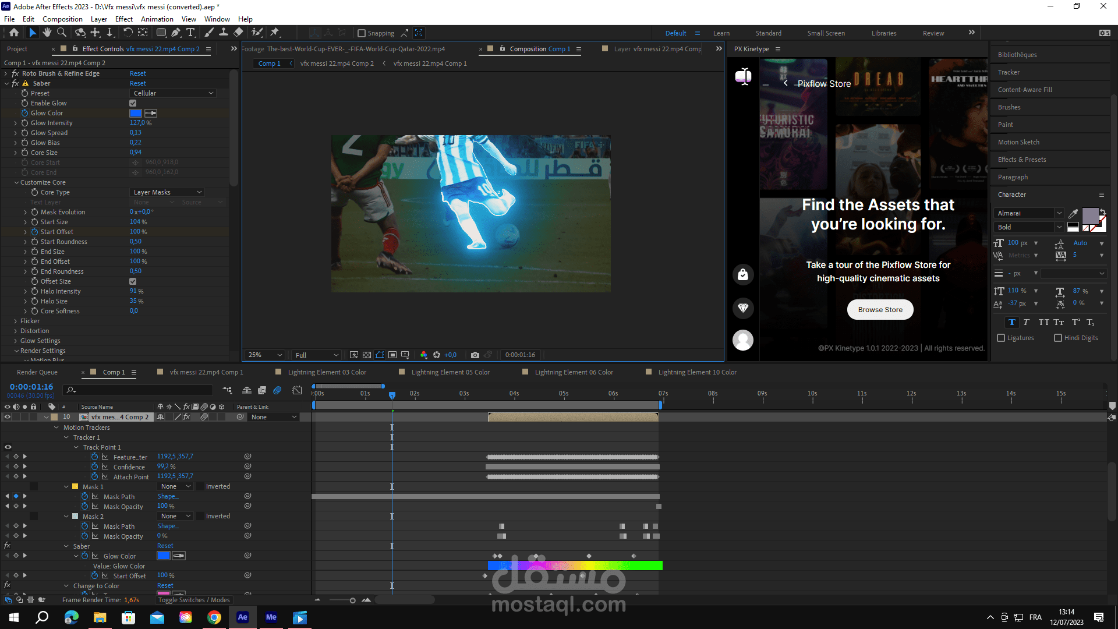Image resolution: width=1118 pixels, height=629 pixels.
Task: Open the Saber Preset dropdown set to Cellular
Action: [174, 93]
